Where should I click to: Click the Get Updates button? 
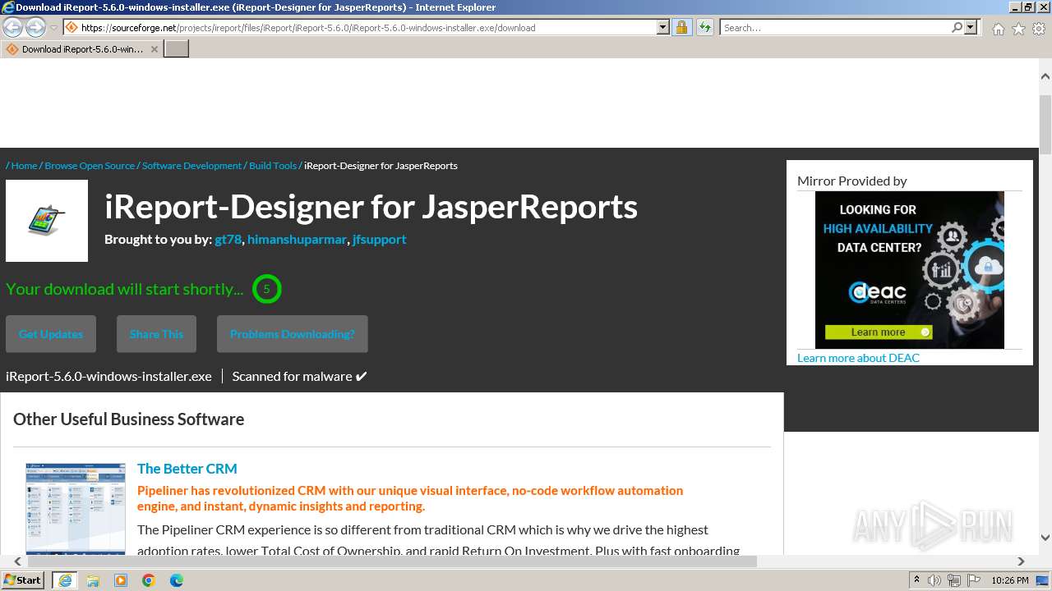point(51,334)
